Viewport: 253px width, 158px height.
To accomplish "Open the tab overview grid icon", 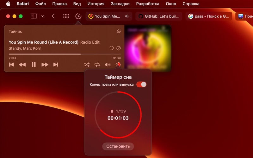I will pyautogui.click(x=66, y=16).
